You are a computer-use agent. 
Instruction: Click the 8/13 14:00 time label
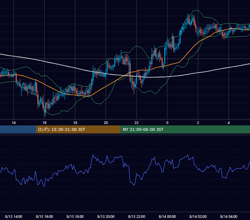pos(14,216)
